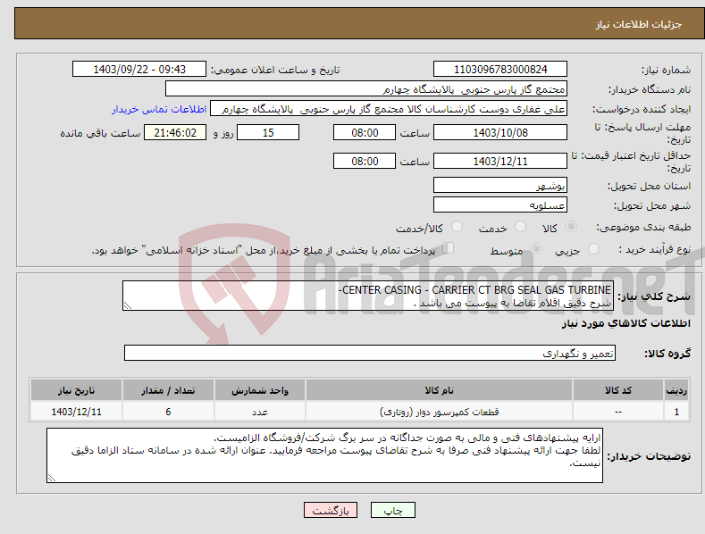
Task: Select the کالا radio button
Action: [571, 227]
